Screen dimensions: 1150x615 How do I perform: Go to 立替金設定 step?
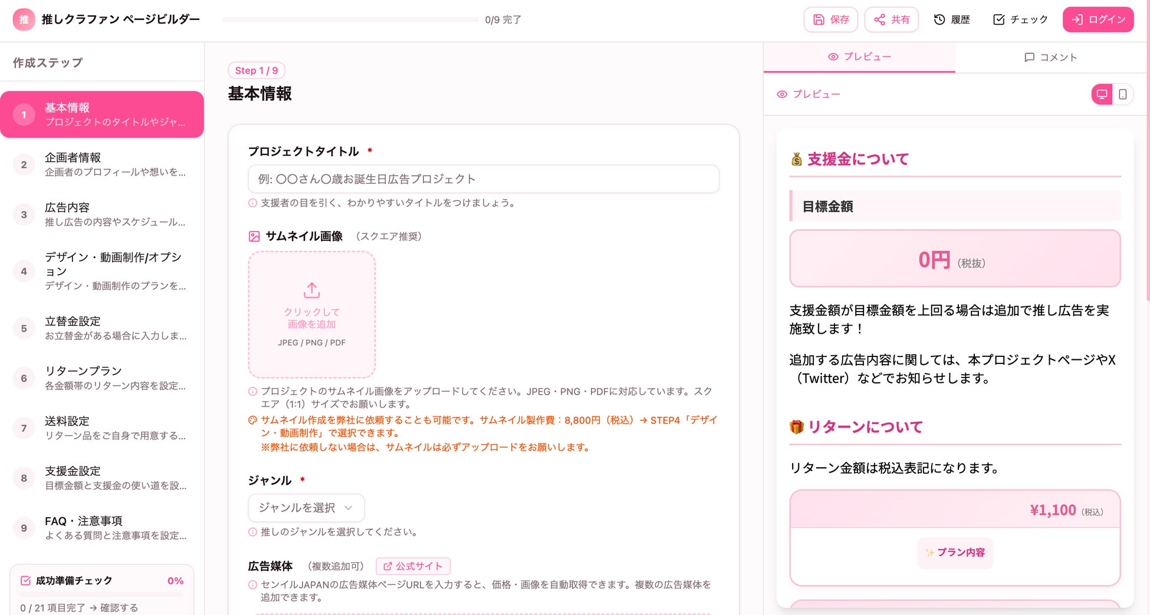click(102, 328)
